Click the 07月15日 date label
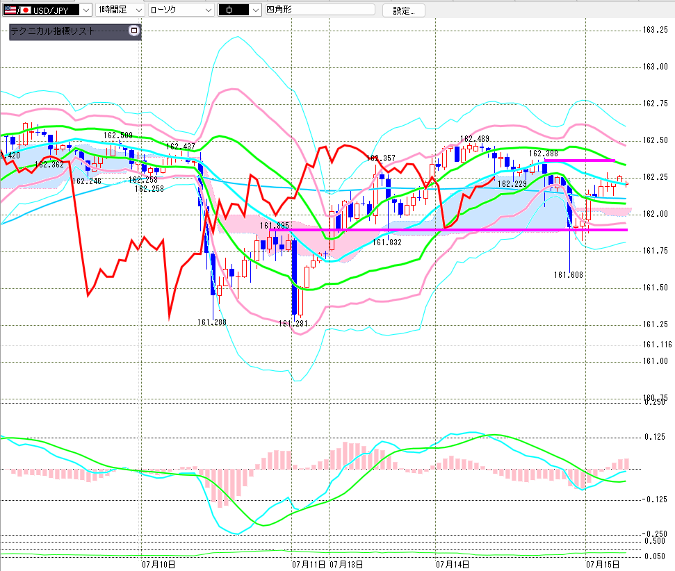Viewport: 675px width, 571px height. coord(603,565)
